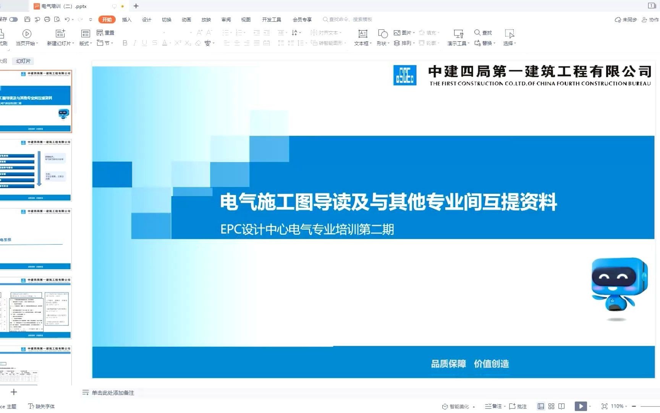Click the 批注 comment icon
The image size is (660, 413).
point(518,406)
